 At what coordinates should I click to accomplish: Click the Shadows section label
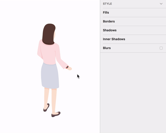coord(110,30)
